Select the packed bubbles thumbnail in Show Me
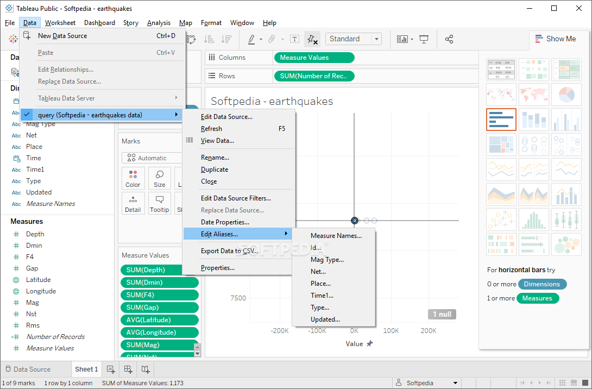 [x=566, y=244]
